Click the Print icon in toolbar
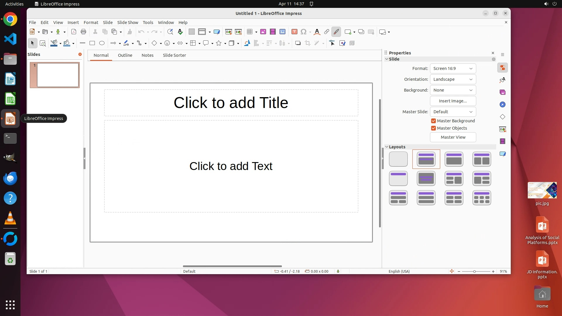 pyautogui.click(x=83, y=32)
